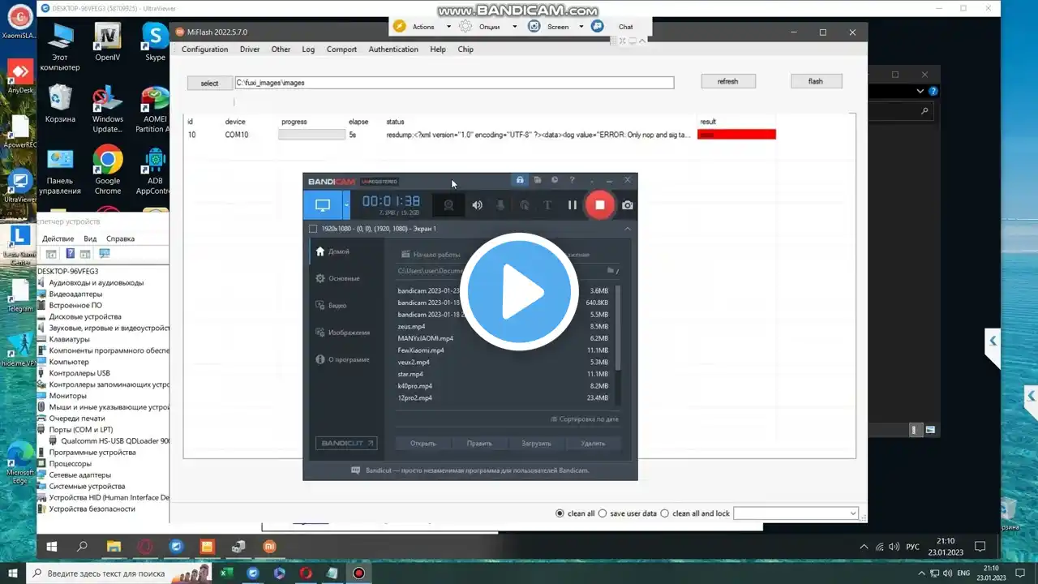Select the clean all radio button
1038x584 pixels.
[560, 513]
